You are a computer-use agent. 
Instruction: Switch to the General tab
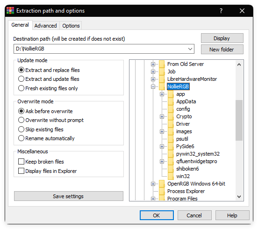[x=20, y=25]
